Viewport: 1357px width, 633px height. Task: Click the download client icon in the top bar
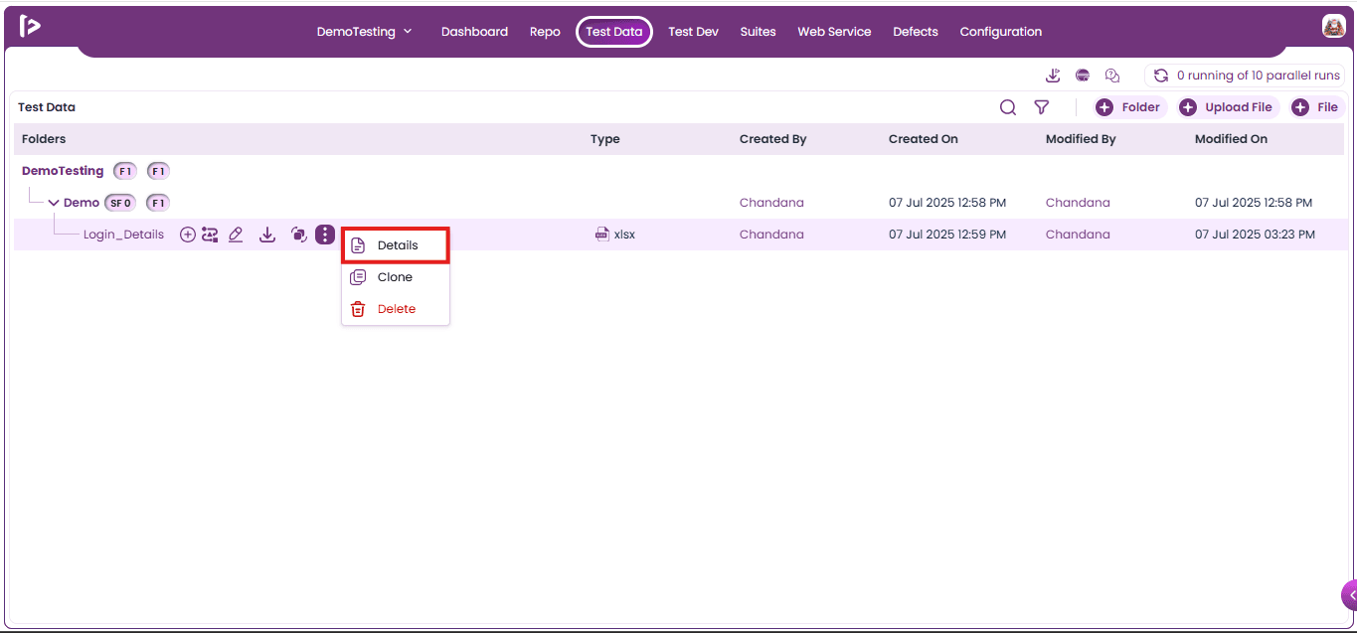[1054, 76]
